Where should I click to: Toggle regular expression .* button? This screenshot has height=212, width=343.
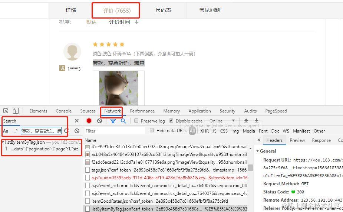click(x=16, y=131)
